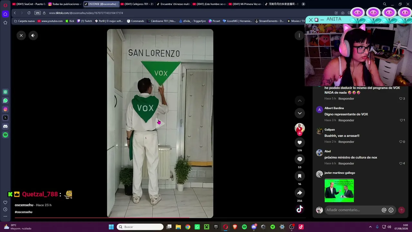Post the comment with the send arrow
Viewport: 412px width, 232px height.
pos(401,210)
